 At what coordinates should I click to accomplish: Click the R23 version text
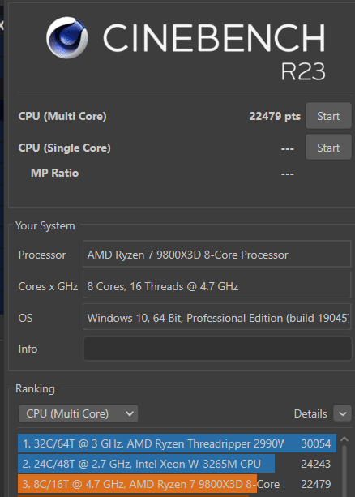click(x=303, y=71)
